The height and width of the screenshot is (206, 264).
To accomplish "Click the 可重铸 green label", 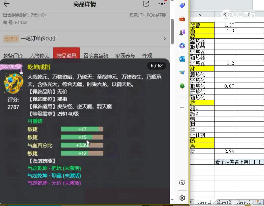I will tap(35, 121).
